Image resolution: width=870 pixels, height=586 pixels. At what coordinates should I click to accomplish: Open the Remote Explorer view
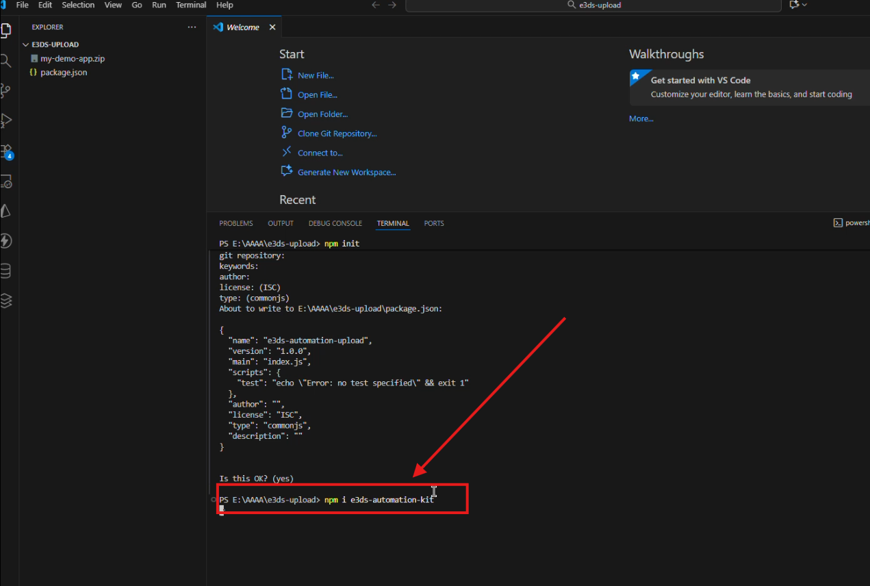6,181
